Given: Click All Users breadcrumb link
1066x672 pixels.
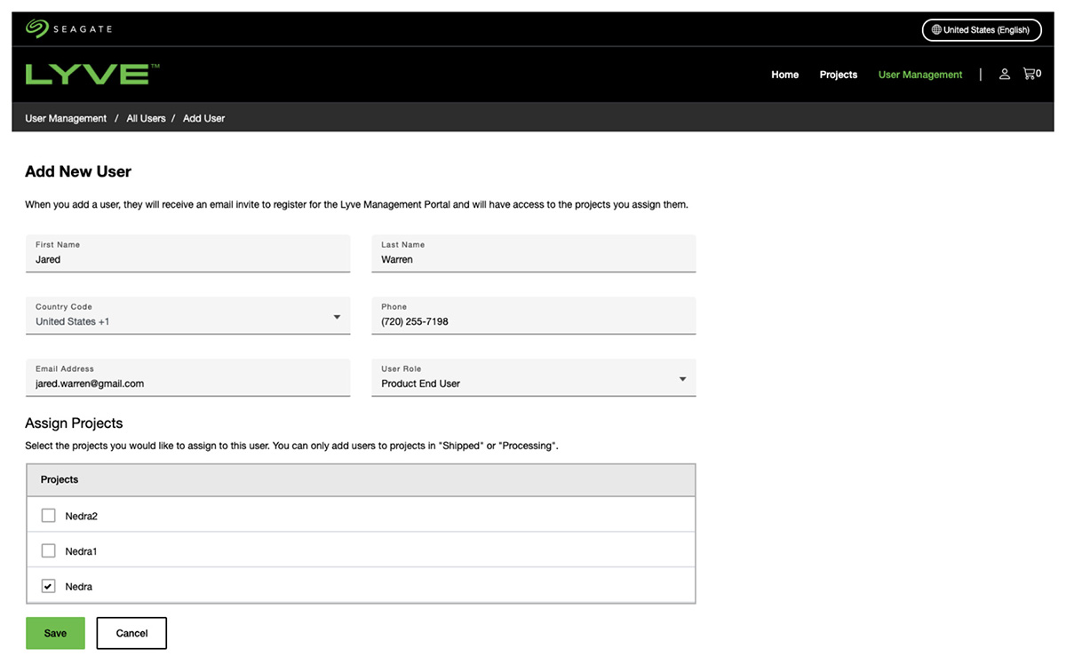Looking at the screenshot, I should (x=146, y=118).
